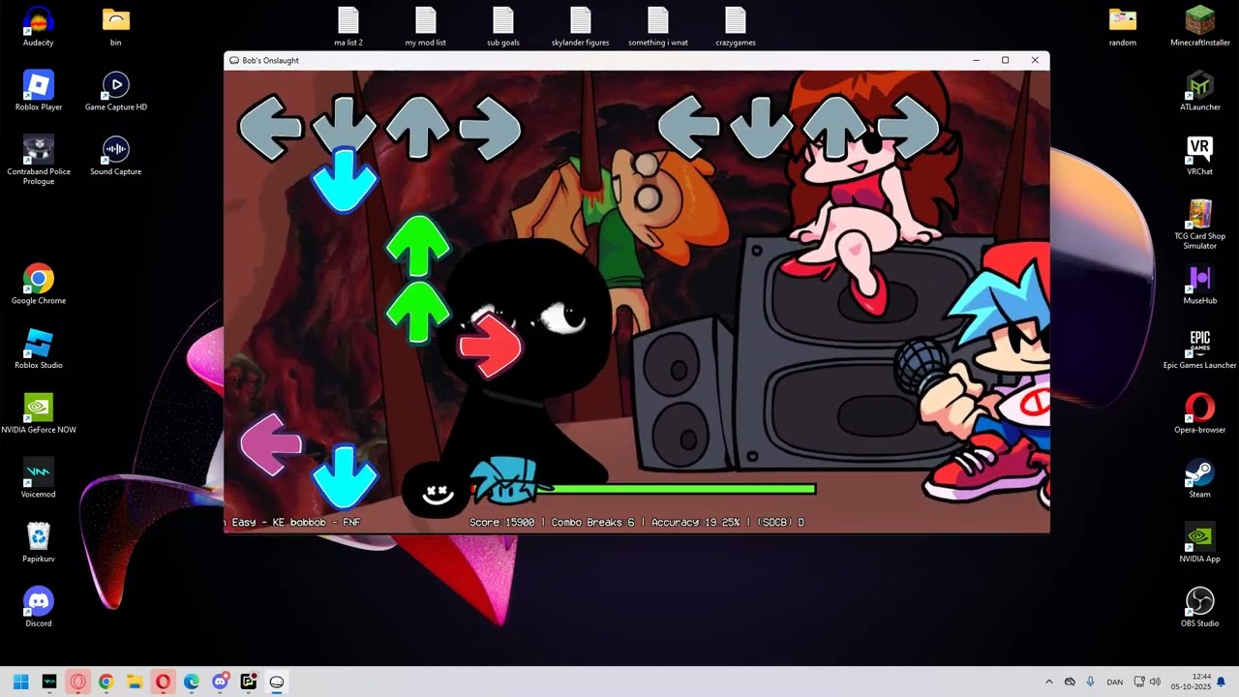This screenshot has height=697, width=1239.
Task: Open Voicemod from the taskbar
Action: tap(49, 682)
